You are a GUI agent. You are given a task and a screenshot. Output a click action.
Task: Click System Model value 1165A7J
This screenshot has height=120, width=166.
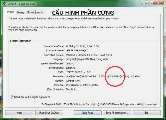[x=70, y=68]
